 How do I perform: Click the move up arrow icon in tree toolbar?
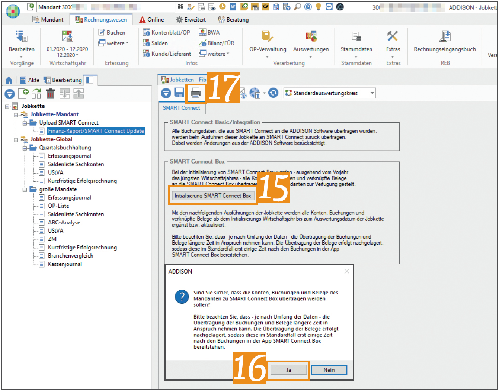pyautogui.click(x=78, y=93)
